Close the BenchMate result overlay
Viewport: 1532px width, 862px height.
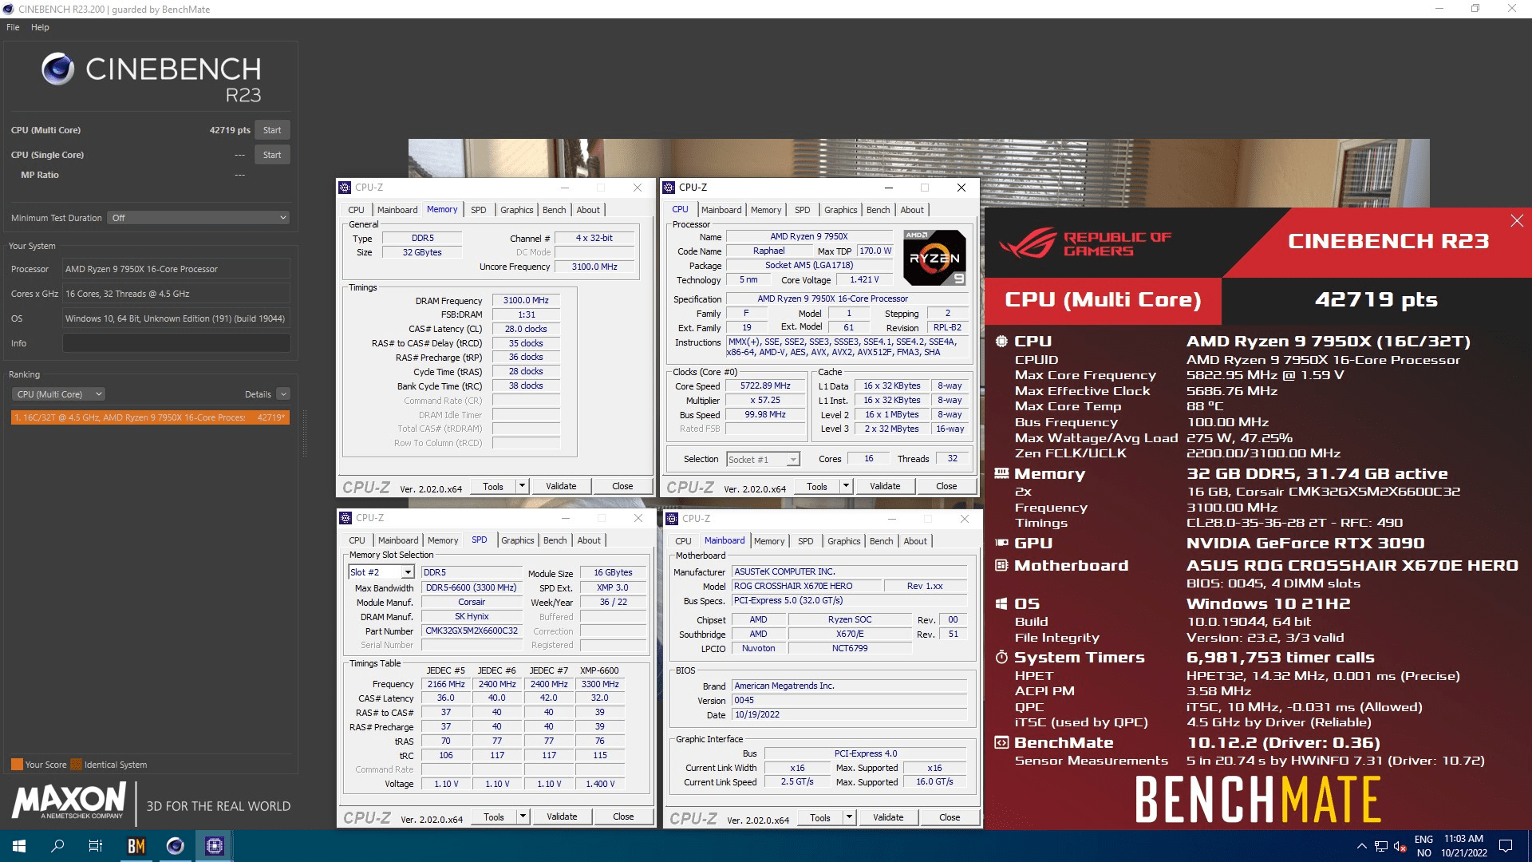1517,221
